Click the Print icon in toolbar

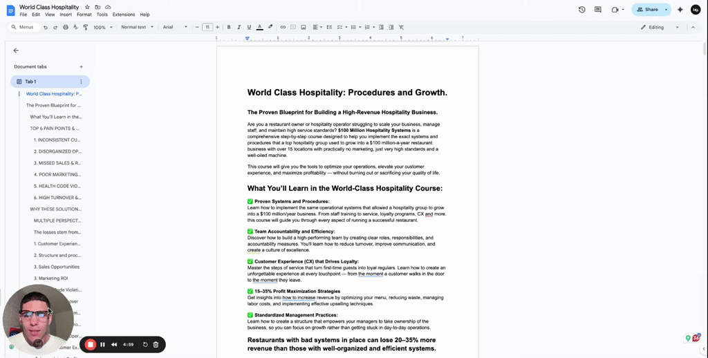click(66, 27)
